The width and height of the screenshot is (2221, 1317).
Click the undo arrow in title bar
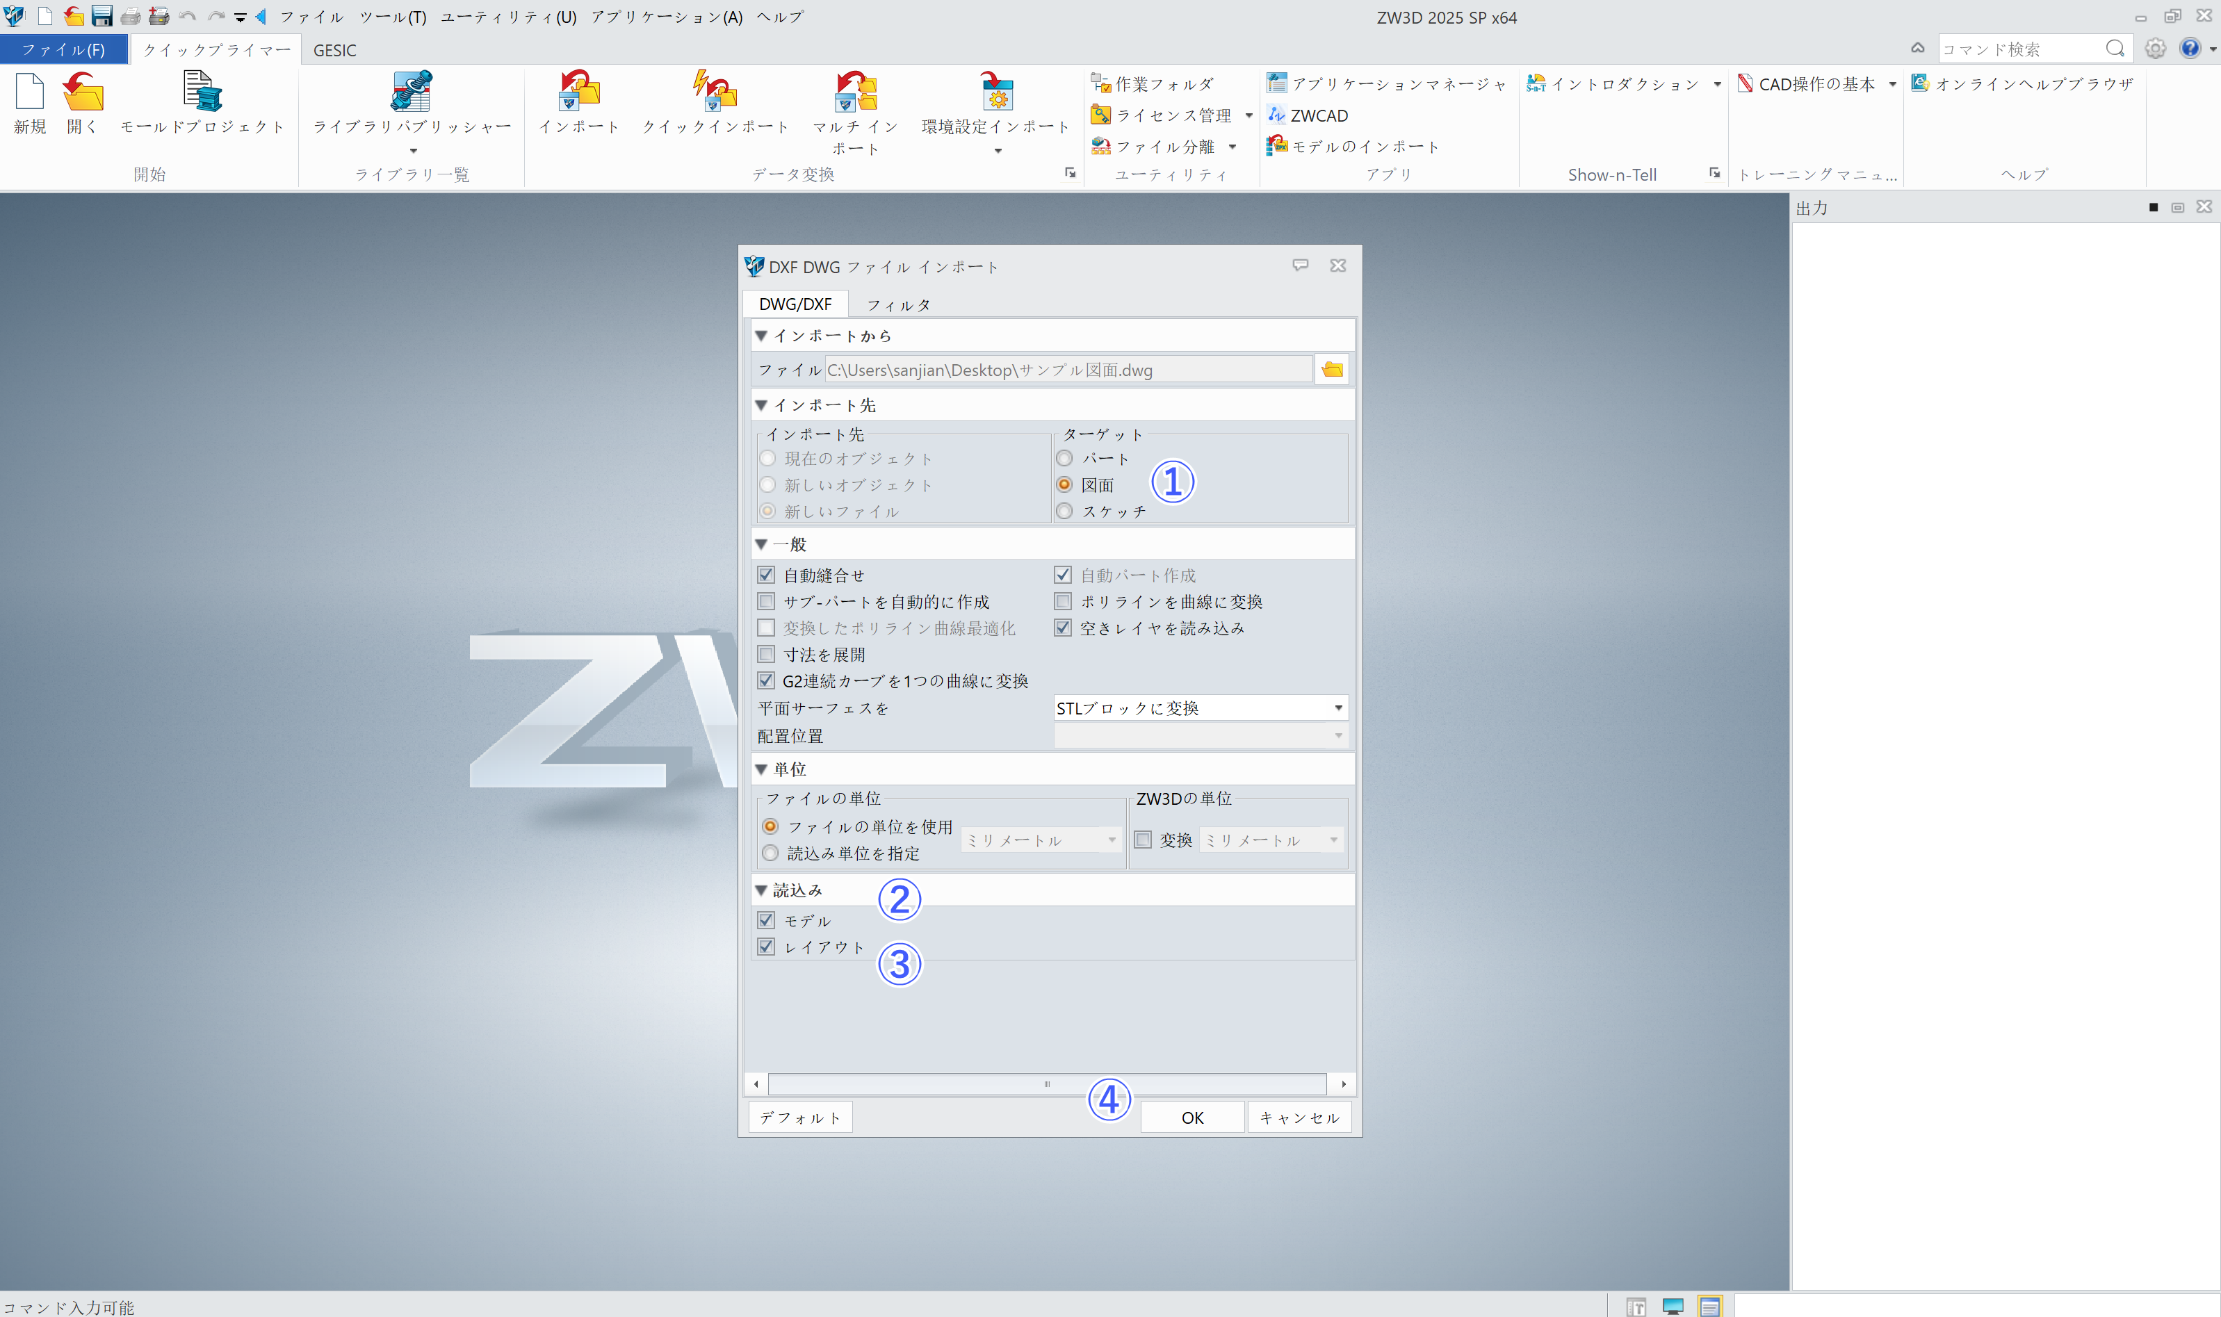187,16
